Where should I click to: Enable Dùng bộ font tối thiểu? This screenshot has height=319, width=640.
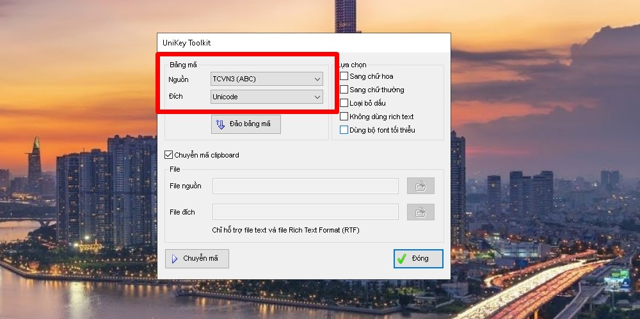(x=344, y=130)
